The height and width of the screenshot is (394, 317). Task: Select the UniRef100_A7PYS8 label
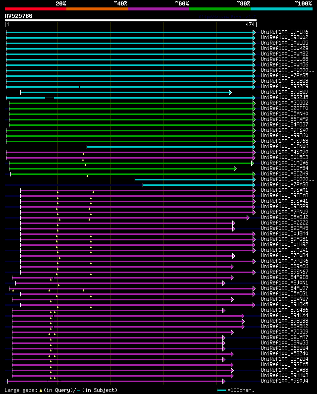tap(284, 185)
